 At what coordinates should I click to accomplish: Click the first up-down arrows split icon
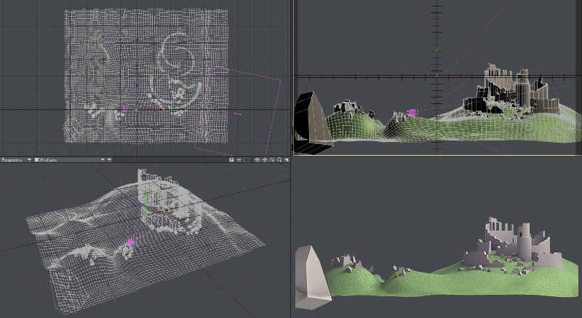257,159
